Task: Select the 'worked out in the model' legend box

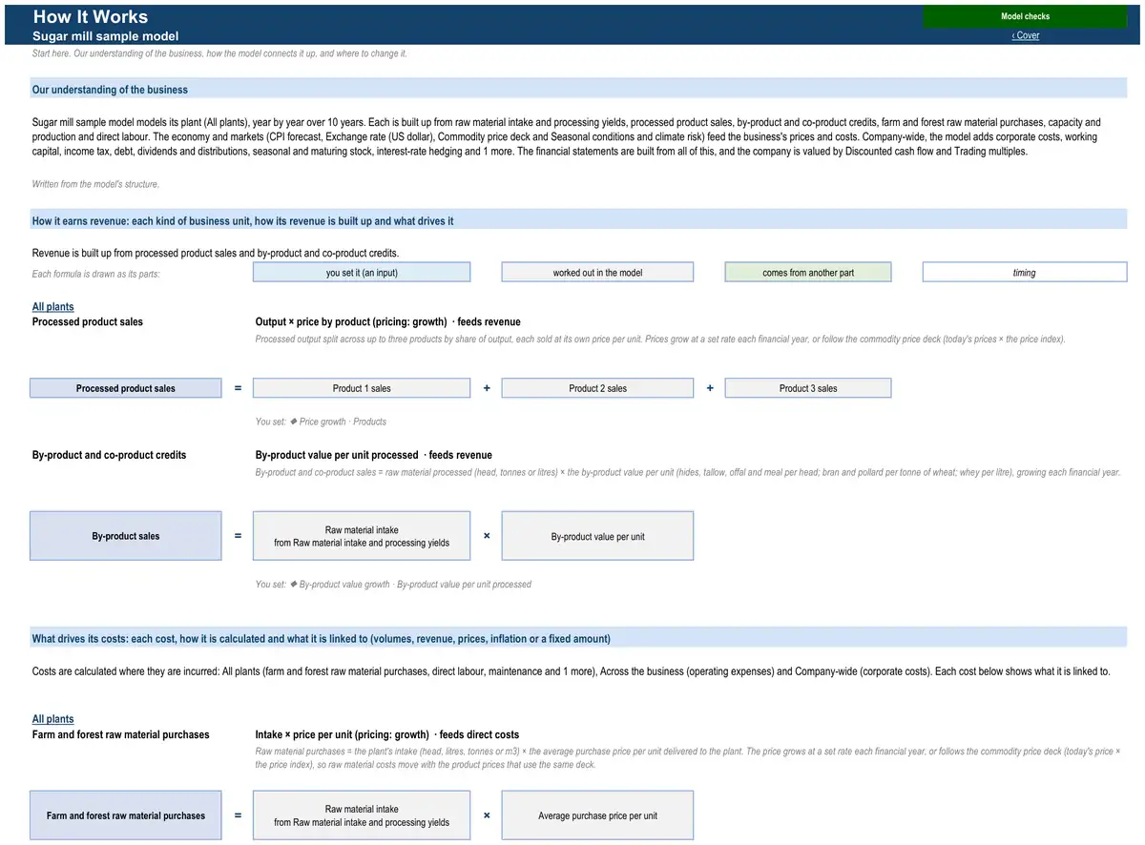Action: 597,273
